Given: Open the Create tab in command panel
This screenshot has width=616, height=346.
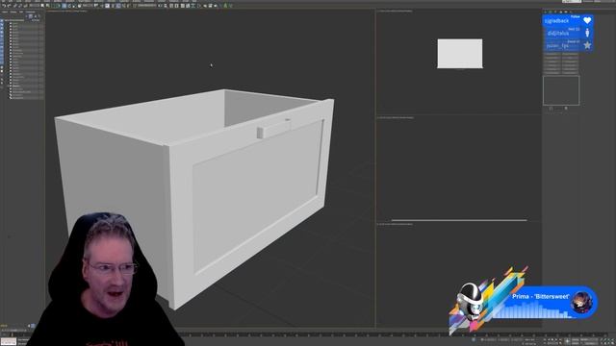Looking at the screenshot, I should click(x=546, y=12).
